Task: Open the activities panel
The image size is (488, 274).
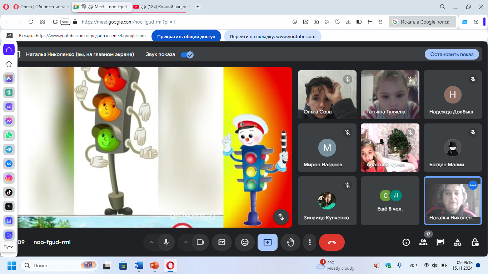Action: 458,242
